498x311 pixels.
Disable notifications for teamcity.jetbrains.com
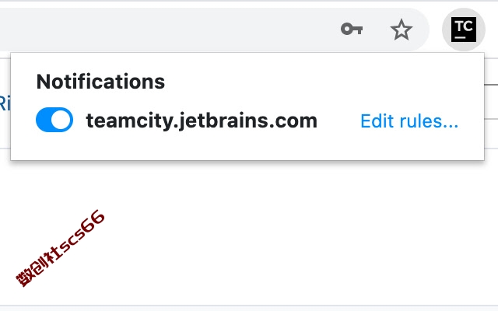pyautogui.click(x=54, y=120)
